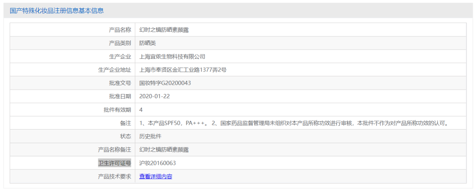Click the status value 历史批件
Image resolution: width=474 pixels, height=195 pixels.
click(x=150, y=136)
